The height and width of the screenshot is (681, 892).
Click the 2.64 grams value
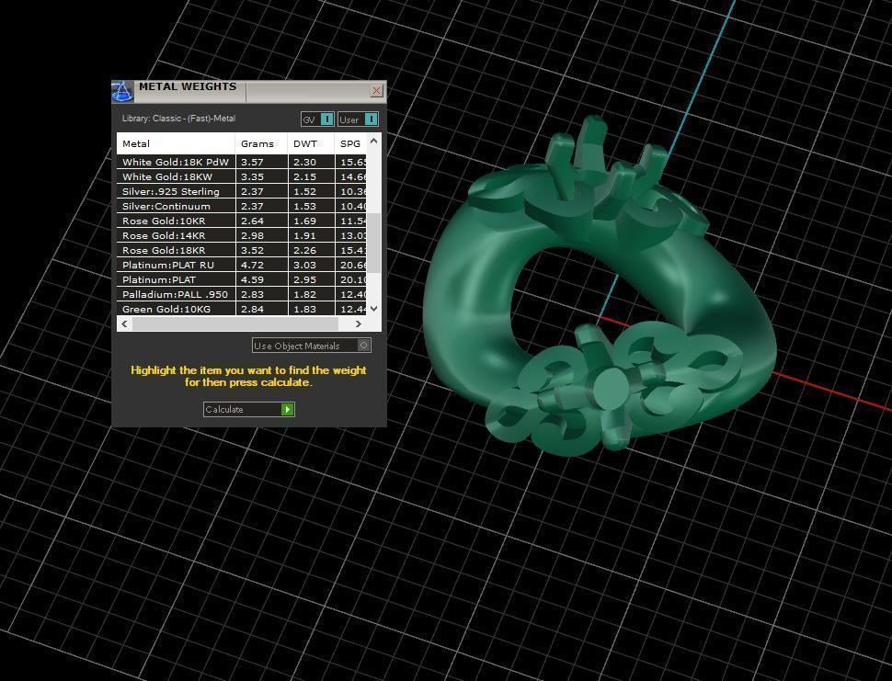pyautogui.click(x=252, y=221)
